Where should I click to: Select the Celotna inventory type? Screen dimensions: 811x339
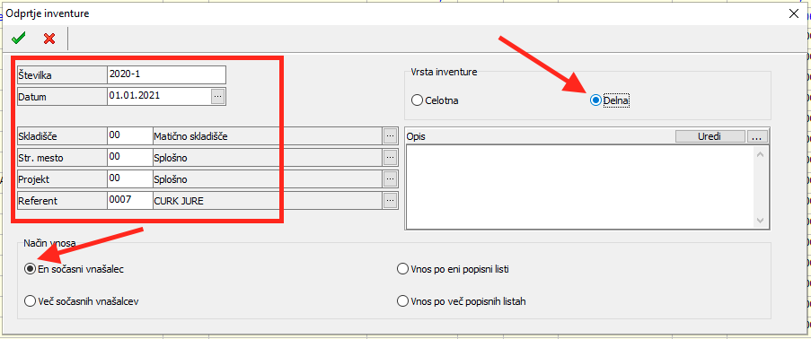435,100
